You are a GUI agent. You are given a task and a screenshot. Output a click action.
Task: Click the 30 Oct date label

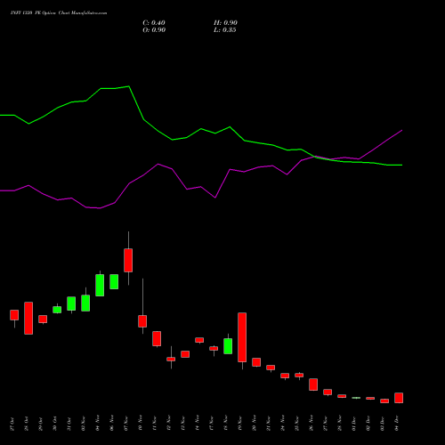[55, 424]
